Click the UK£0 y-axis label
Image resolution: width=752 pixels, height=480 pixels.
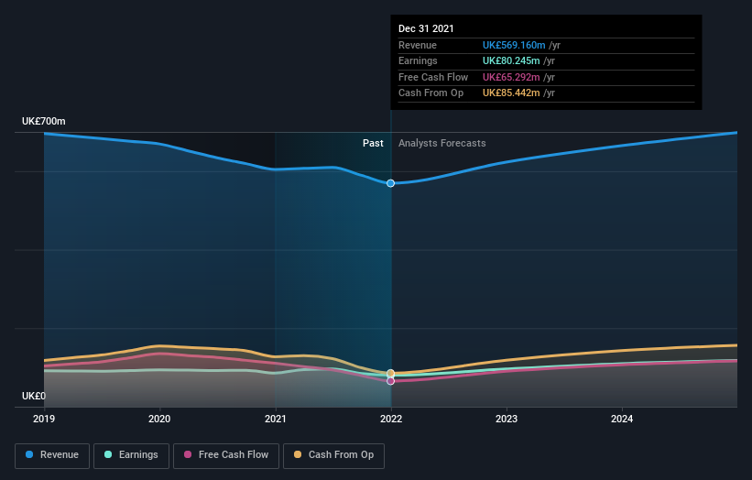(x=34, y=396)
